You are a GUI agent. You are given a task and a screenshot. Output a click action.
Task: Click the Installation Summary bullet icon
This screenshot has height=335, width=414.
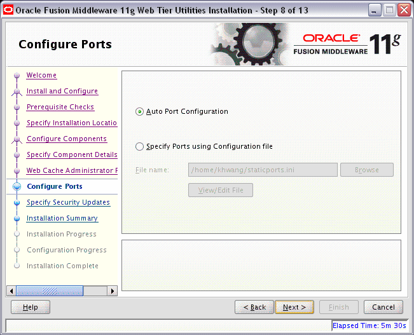[x=17, y=219]
